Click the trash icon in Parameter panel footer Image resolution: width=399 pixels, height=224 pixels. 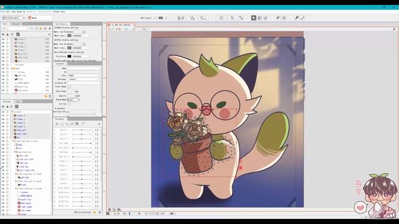coord(100,212)
